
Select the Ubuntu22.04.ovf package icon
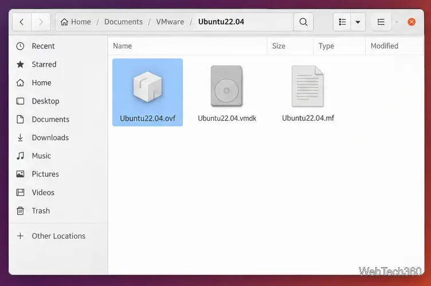pos(148,86)
